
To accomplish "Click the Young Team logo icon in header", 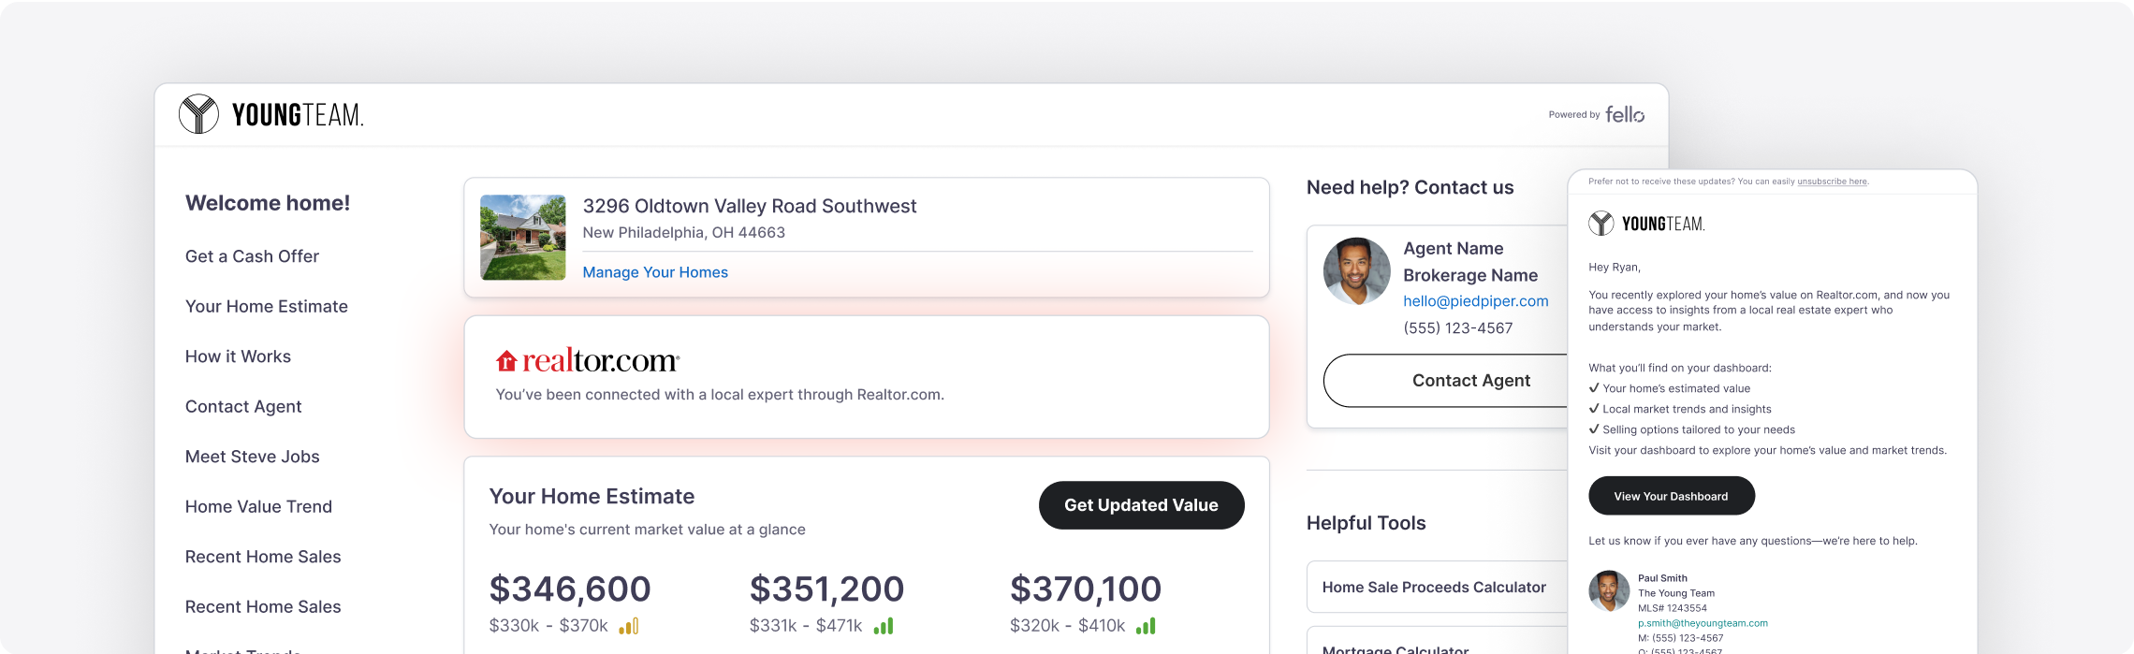I will 198,114.
